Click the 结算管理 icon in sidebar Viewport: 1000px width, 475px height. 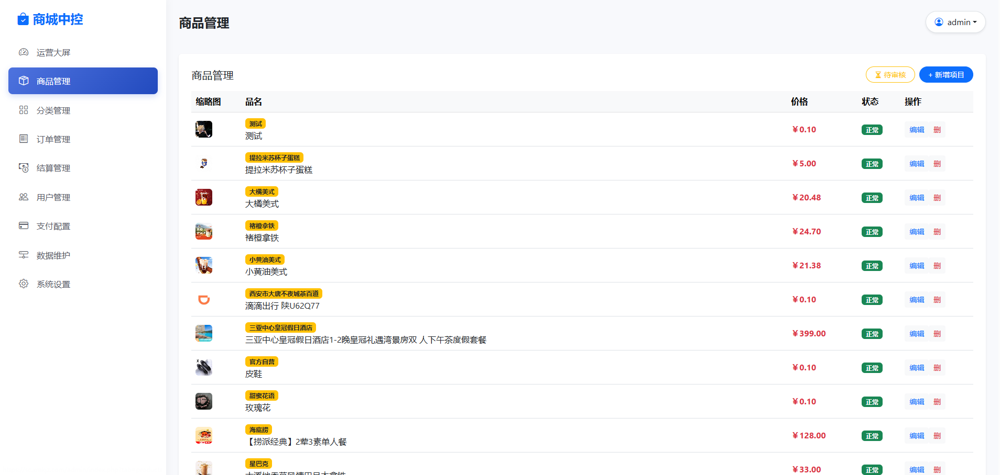click(24, 168)
